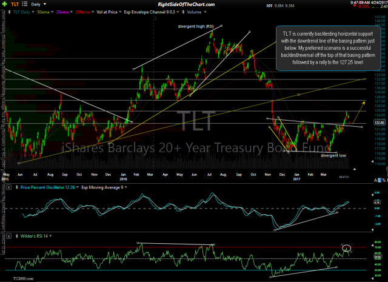Open the Volume indicator dropdown
This screenshot has width=388, height=282.
(205, 12)
